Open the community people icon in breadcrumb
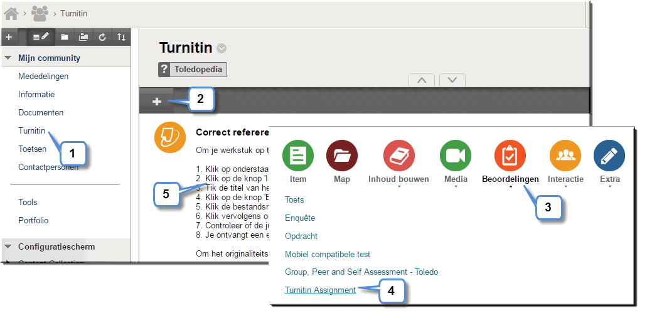647x313 pixels. coord(40,14)
